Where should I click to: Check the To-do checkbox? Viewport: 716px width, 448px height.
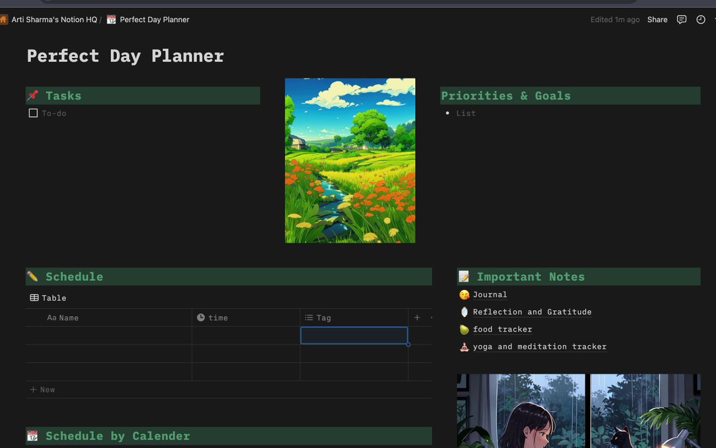click(x=33, y=113)
